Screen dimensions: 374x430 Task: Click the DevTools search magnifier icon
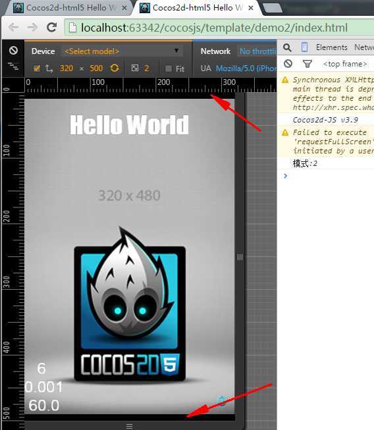[x=287, y=47]
